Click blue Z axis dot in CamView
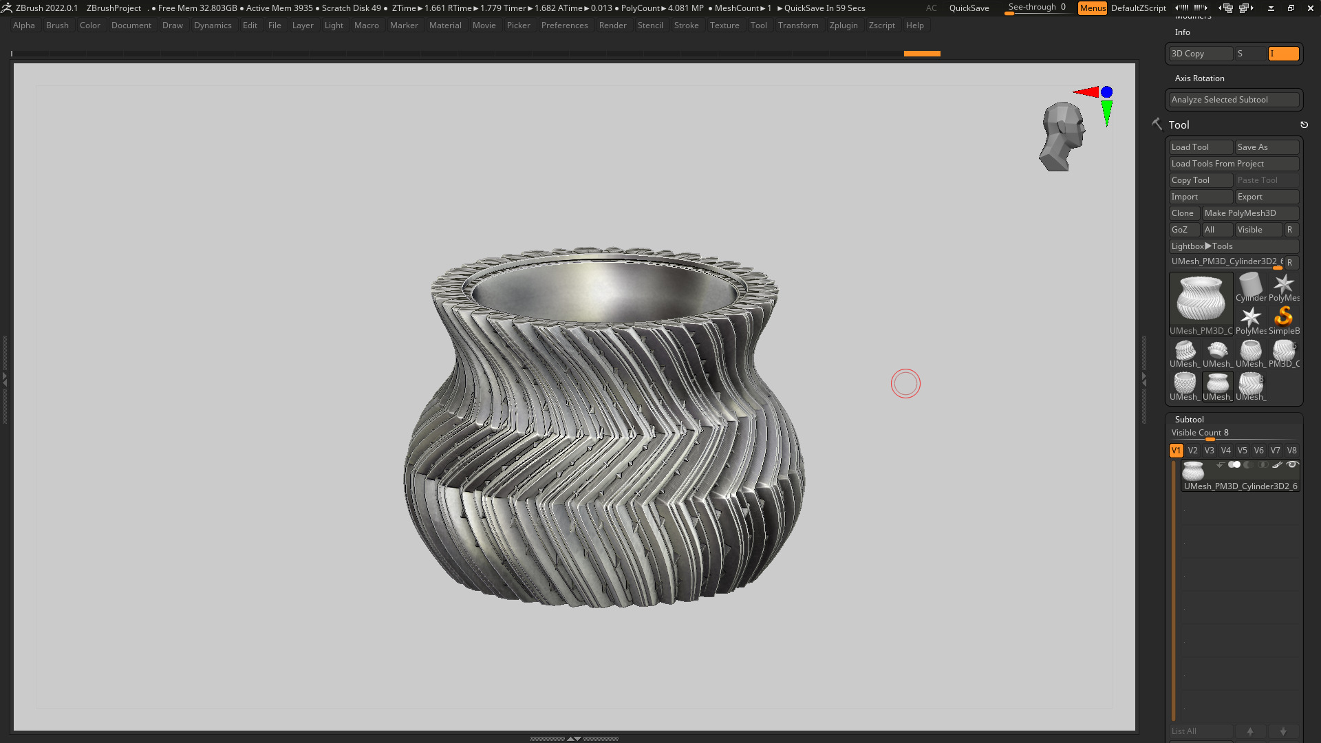Screen dimensions: 1321x743 [x=1106, y=91]
